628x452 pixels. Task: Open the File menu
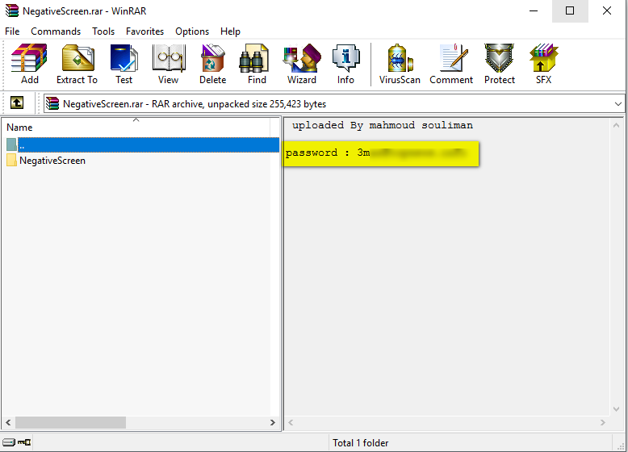point(12,31)
